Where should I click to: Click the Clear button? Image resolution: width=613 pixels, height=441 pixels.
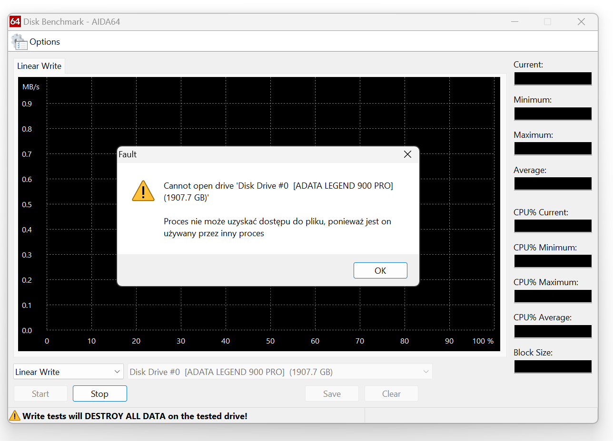391,393
